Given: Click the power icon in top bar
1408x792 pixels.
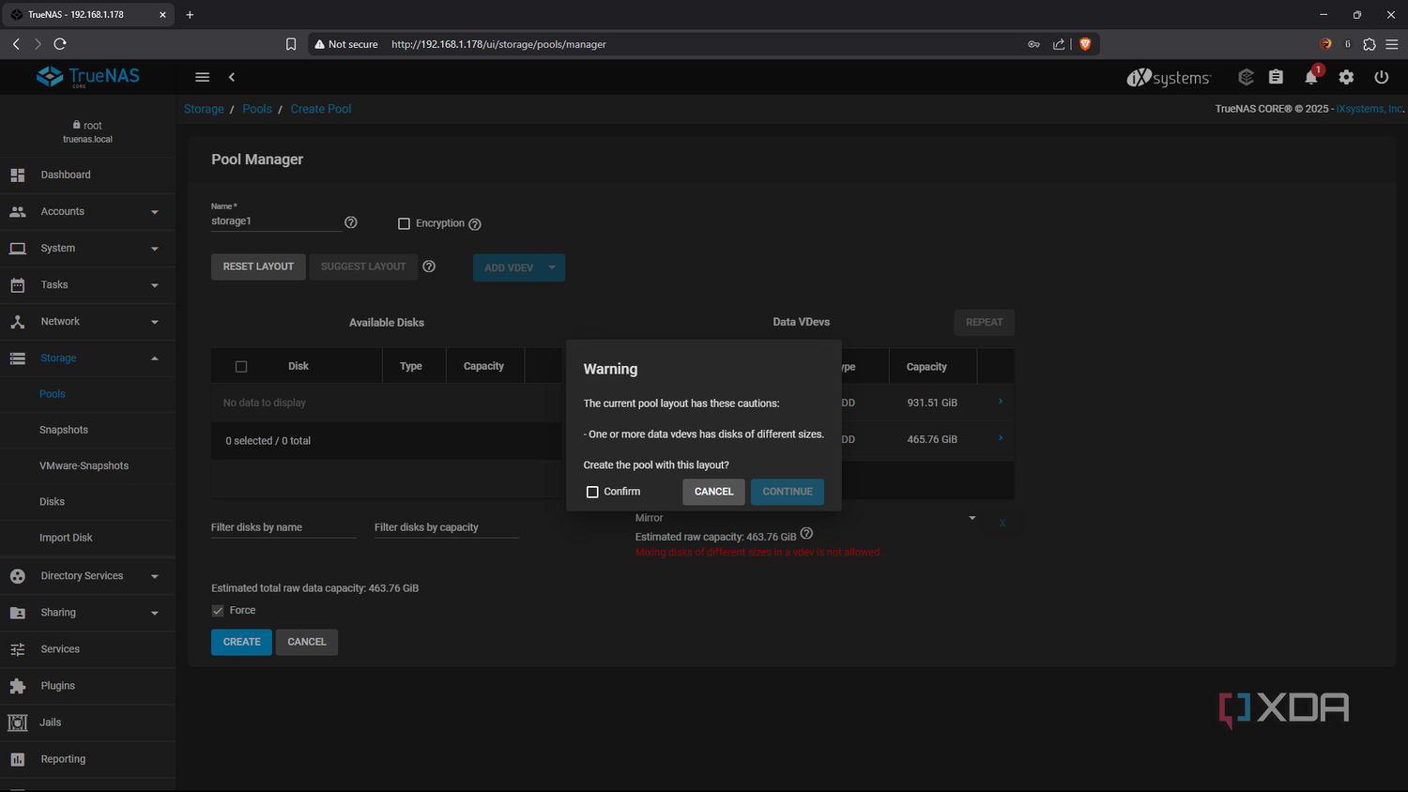Looking at the screenshot, I should [x=1381, y=77].
